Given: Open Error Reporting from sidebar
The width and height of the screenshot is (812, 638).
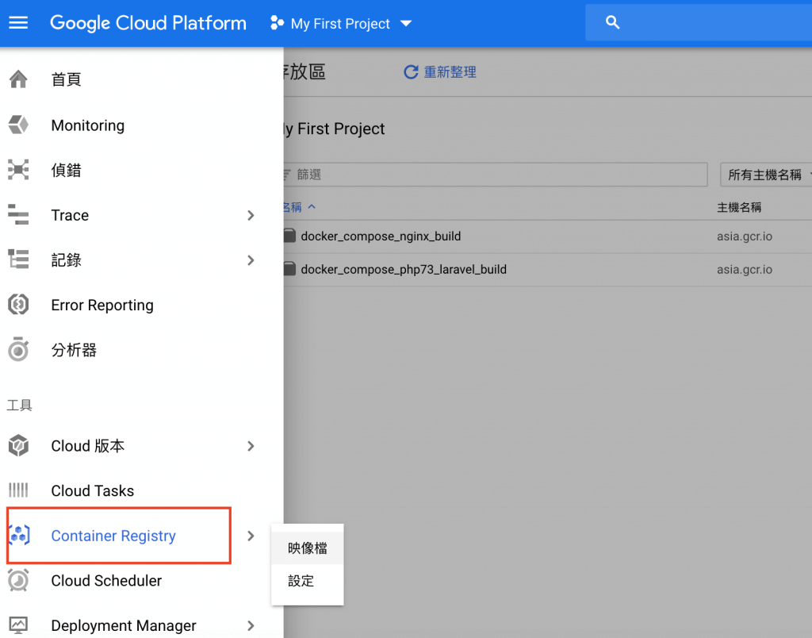Looking at the screenshot, I should tap(102, 306).
